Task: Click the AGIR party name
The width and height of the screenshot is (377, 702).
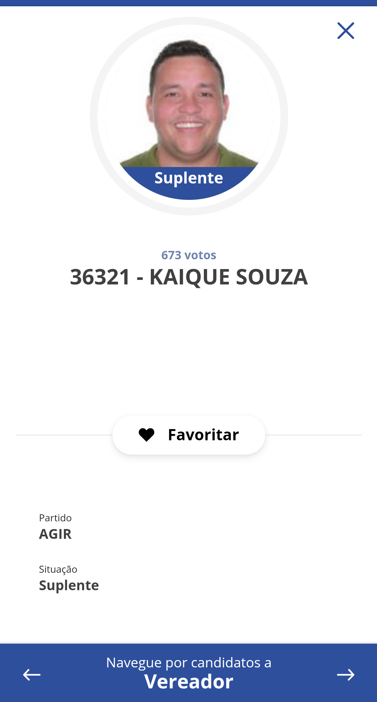Action: [x=55, y=534]
